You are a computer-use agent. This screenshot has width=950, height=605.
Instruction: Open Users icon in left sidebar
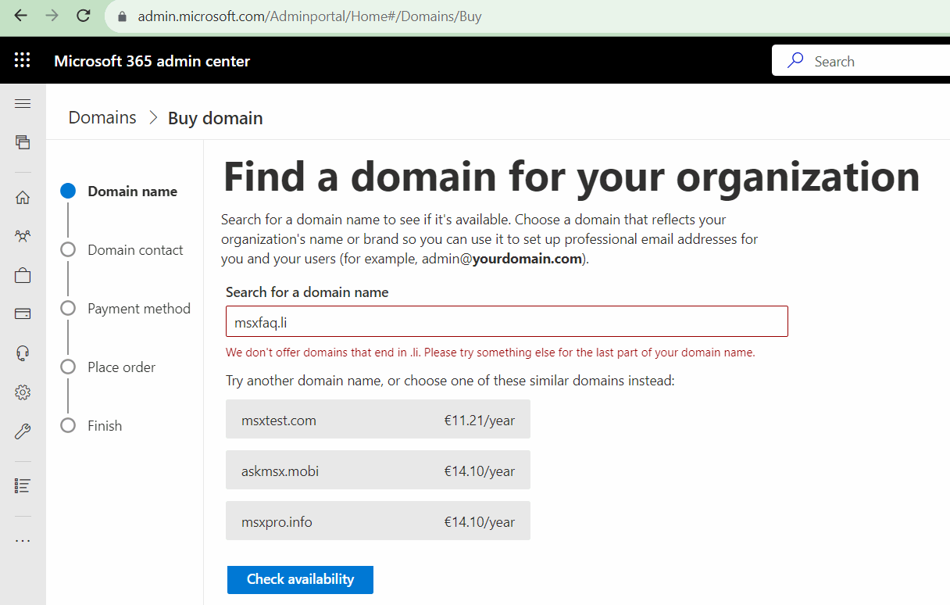23,236
